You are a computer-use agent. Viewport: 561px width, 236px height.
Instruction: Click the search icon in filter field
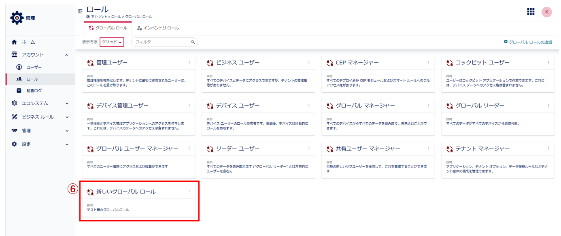[193, 42]
